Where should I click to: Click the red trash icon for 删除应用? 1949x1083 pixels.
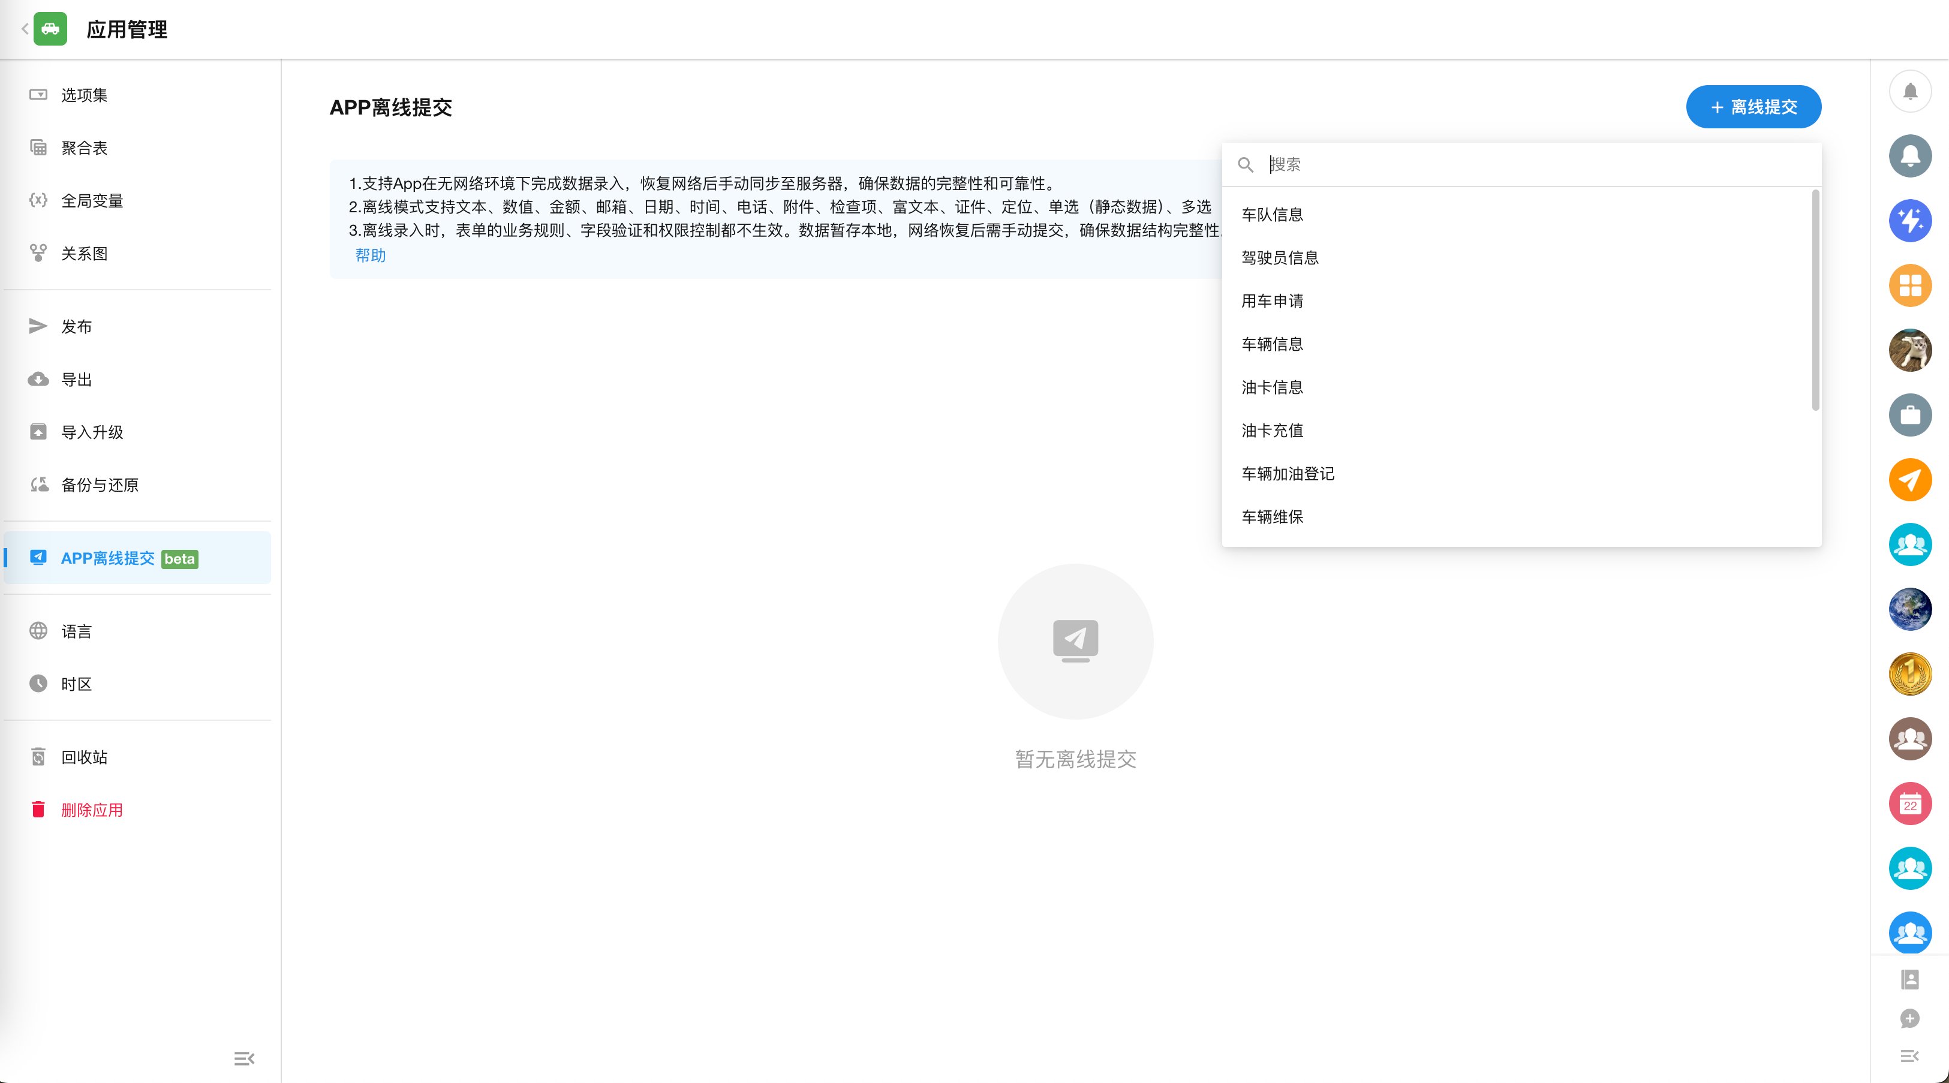38,809
